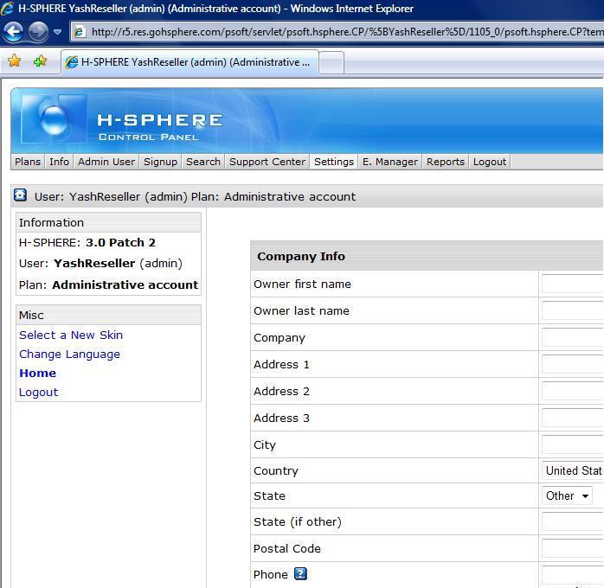Click the H-SPHERE sphere logo
Screen dimensions: 604x588
pos(54,120)
